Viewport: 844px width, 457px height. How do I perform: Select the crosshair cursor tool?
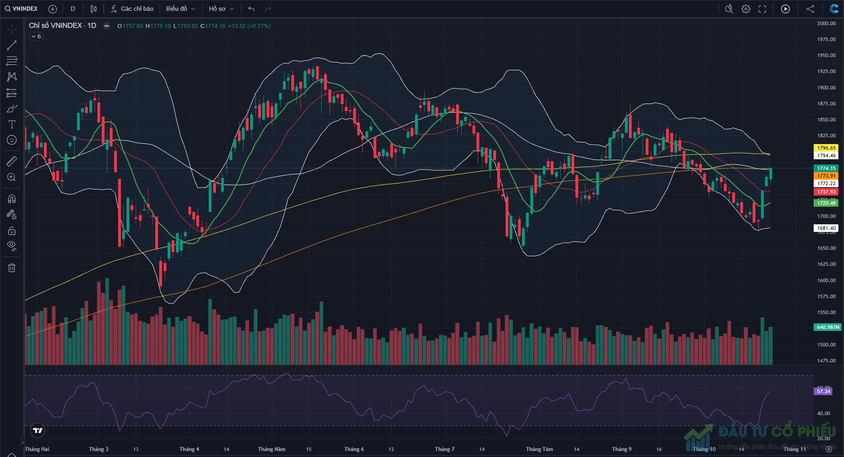12,29
